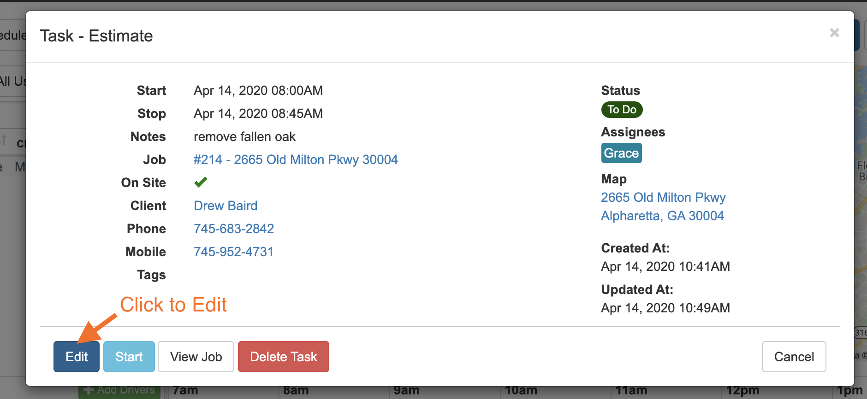Viewport: 867px width, 399px height.
Task: Click the To Do status badge
Action: 622,110
